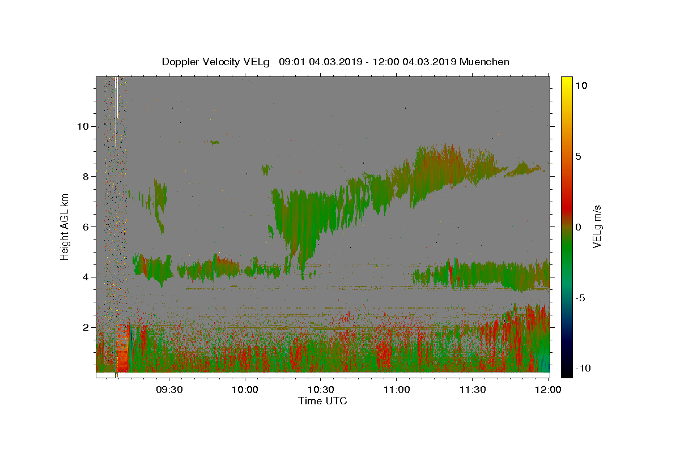Image resolution: width=680 pixels, height=453 pixels.
Task: Click the 'VELg m/s' colorbar title
Action: tap(597, 226)
